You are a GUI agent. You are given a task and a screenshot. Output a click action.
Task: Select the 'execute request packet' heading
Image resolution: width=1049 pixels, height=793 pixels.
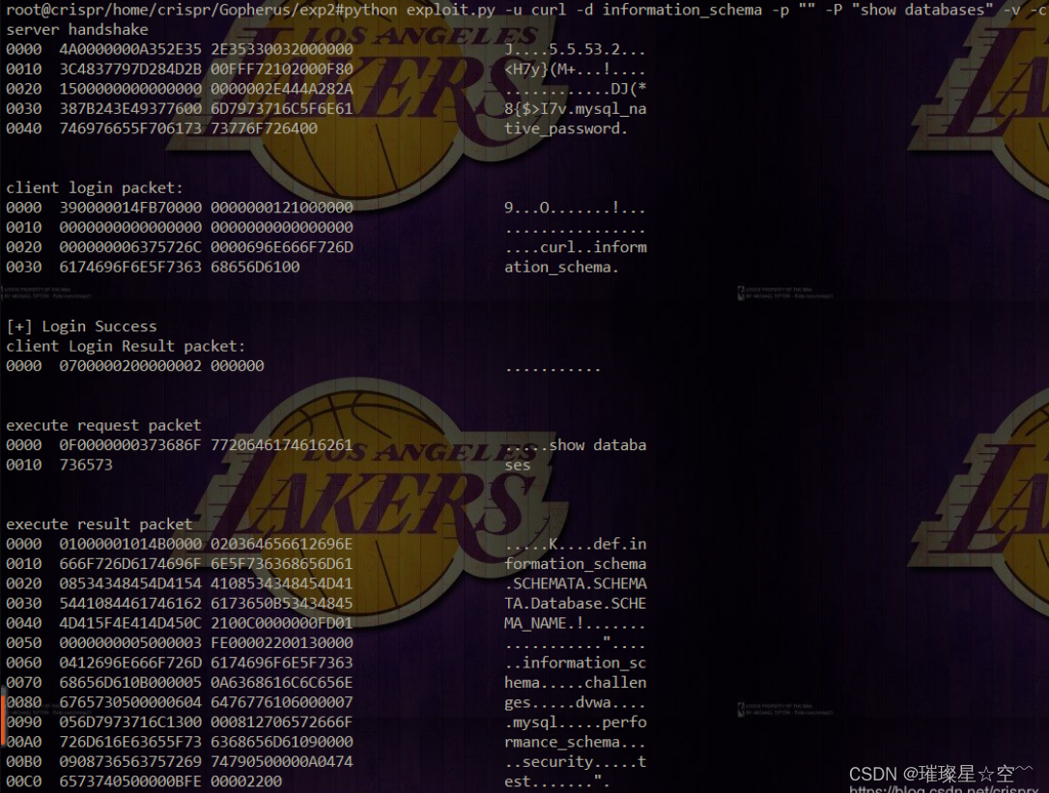[x=103, y=426]
